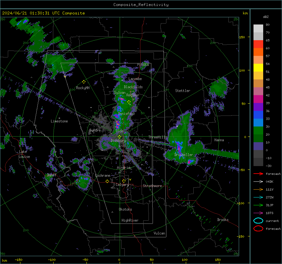The height and width of the screenshot is (264, 282).
Task: Click the Brooks label on map
Action: click(223, 220)
